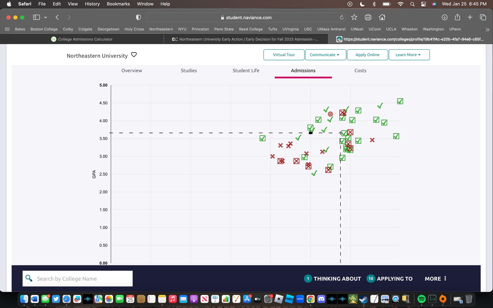Expand the sidebar tab group chevron
Viewport: 493px width, 308px height.
[45, 17]
